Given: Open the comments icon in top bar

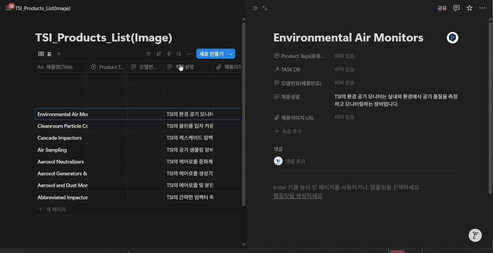Looking at the screenshot, I should pos(456,8).
